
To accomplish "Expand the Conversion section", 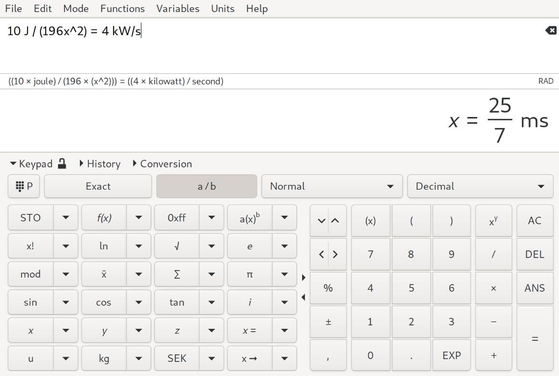I will pos(162,164).
